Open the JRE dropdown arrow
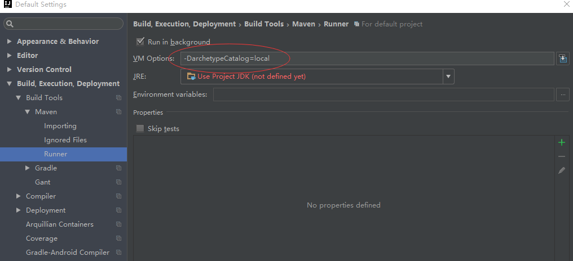 click(x=448, y=76)
